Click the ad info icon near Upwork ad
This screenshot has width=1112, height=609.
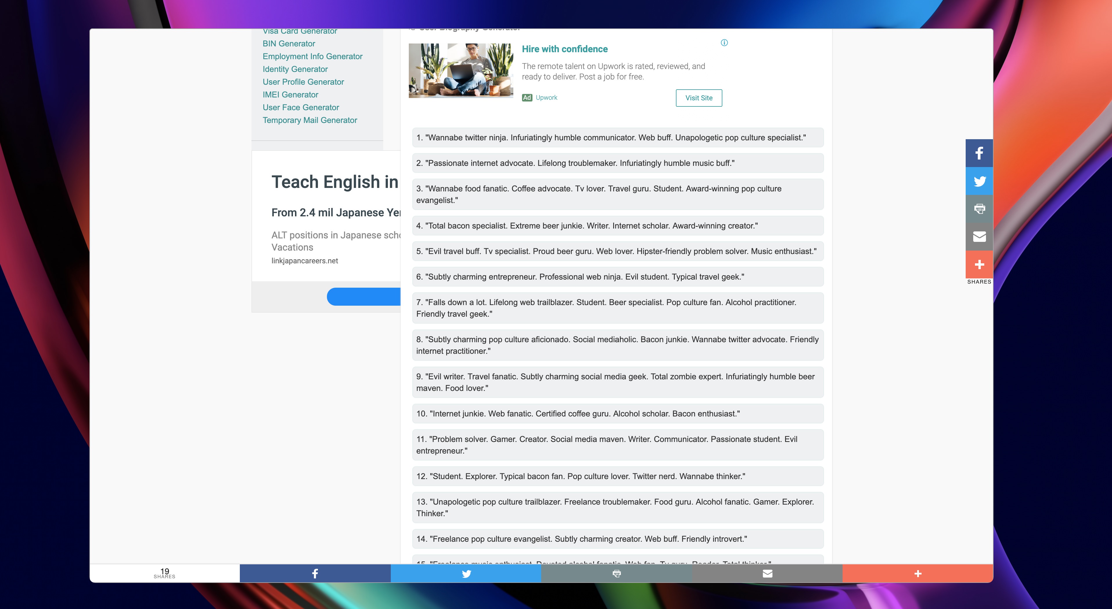click(724, 43)
